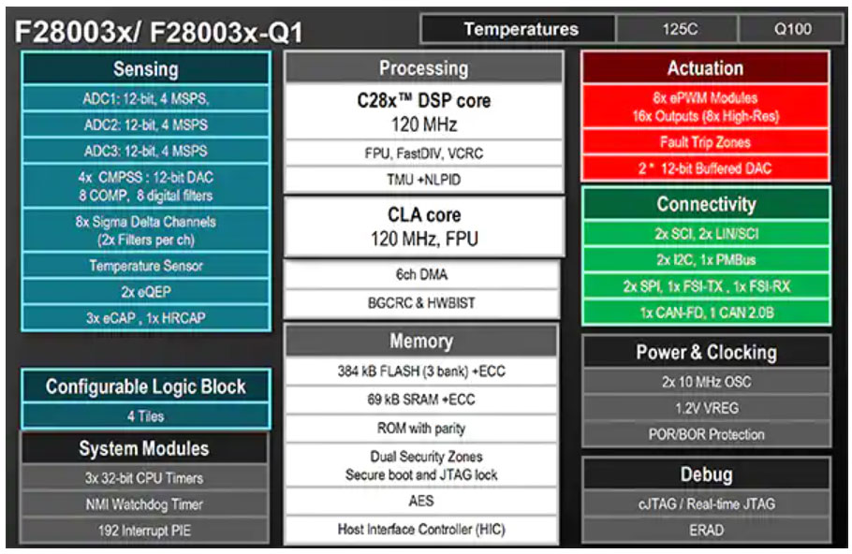Click the POR/BOR Protection row

click(x=706, y=434)
